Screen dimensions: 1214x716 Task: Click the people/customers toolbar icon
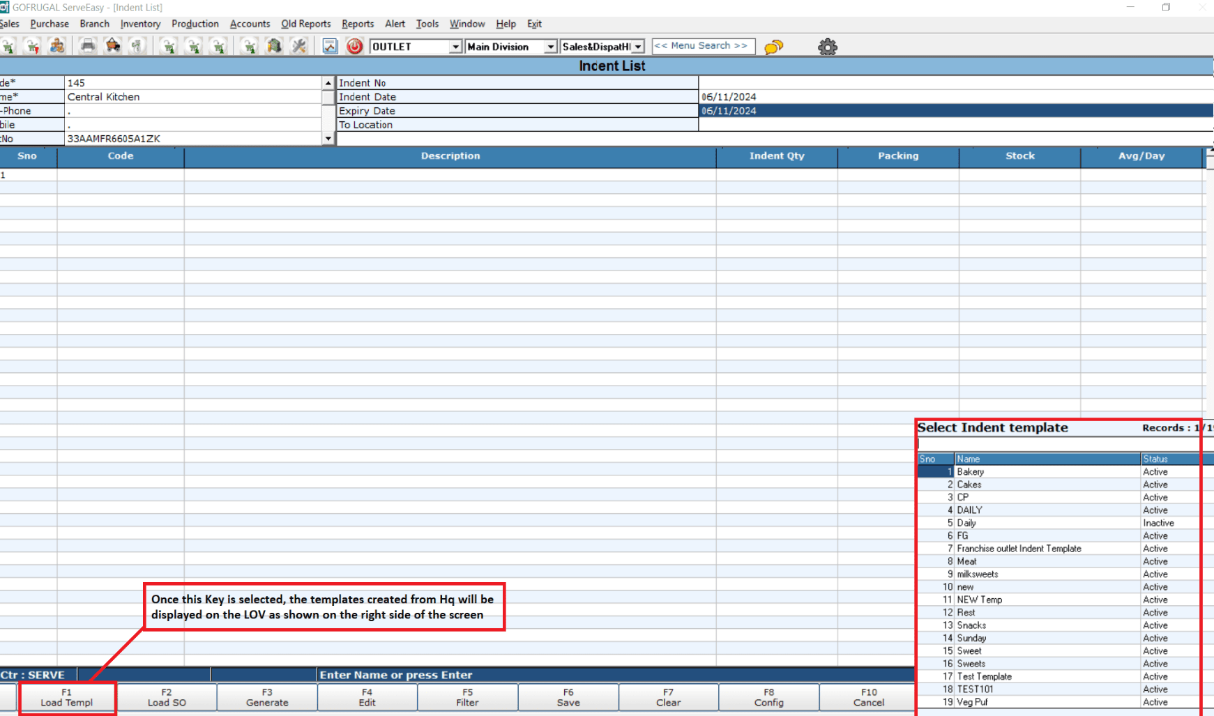57,47
